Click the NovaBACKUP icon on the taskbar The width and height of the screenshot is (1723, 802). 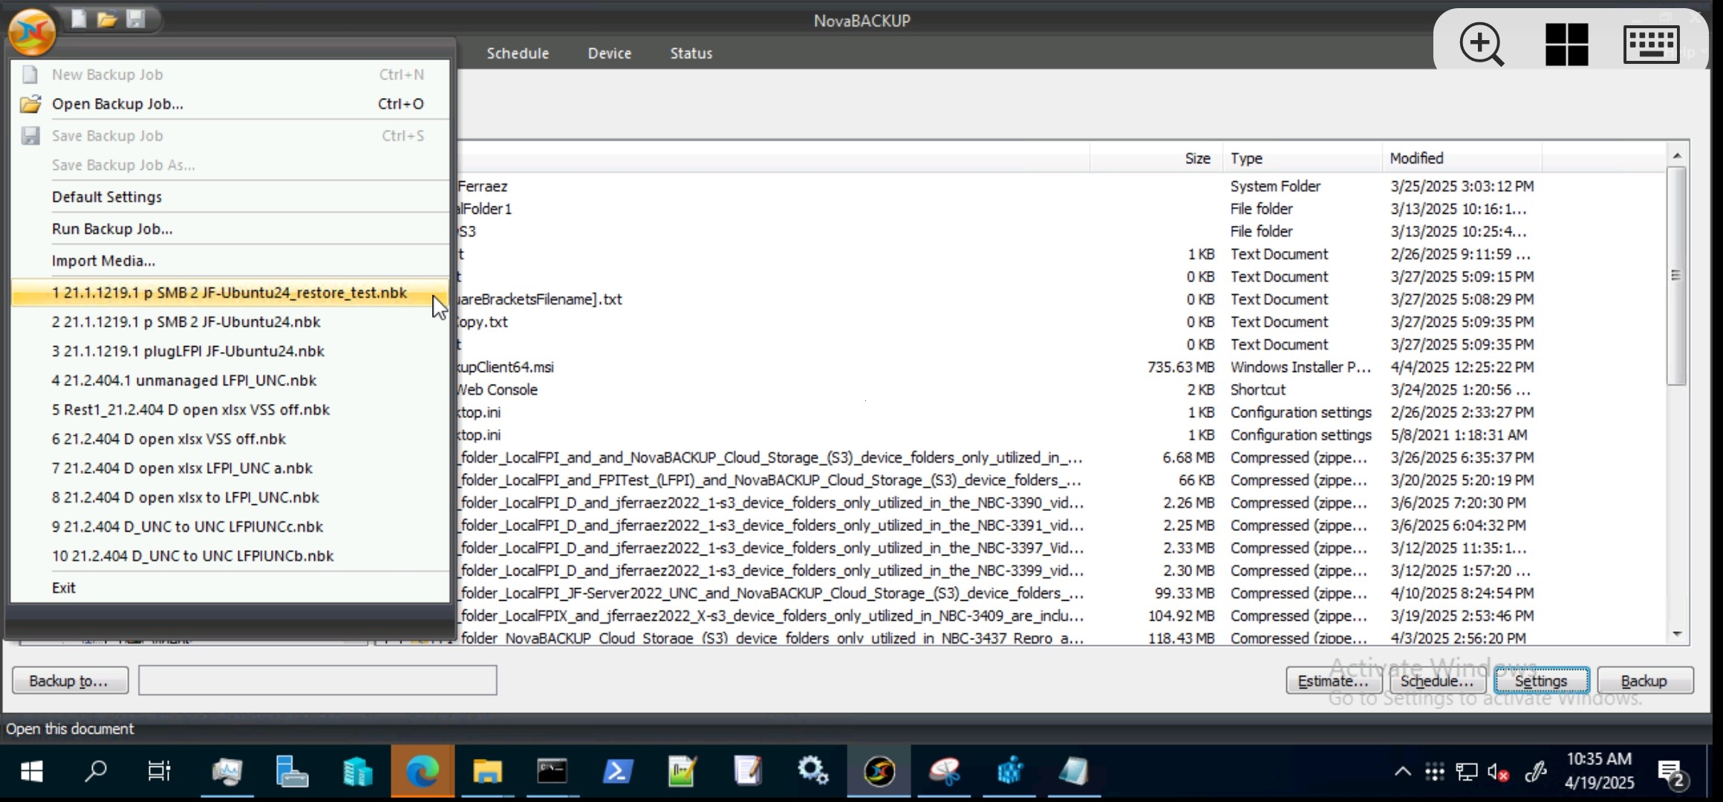(x=879, y=772)
